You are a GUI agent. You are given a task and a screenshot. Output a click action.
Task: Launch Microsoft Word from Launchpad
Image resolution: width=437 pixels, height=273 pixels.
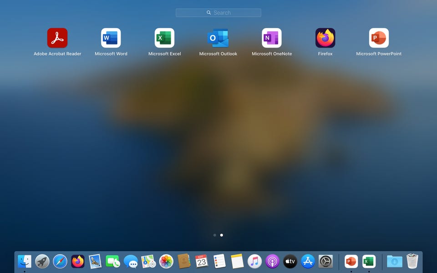click(111, 38)
